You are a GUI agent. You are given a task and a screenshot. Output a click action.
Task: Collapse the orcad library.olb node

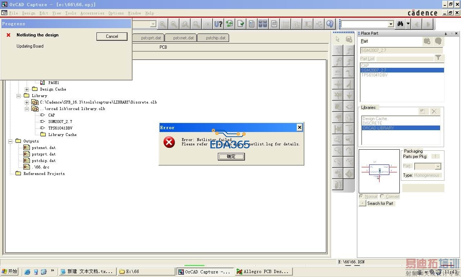(x=27, y=109)
